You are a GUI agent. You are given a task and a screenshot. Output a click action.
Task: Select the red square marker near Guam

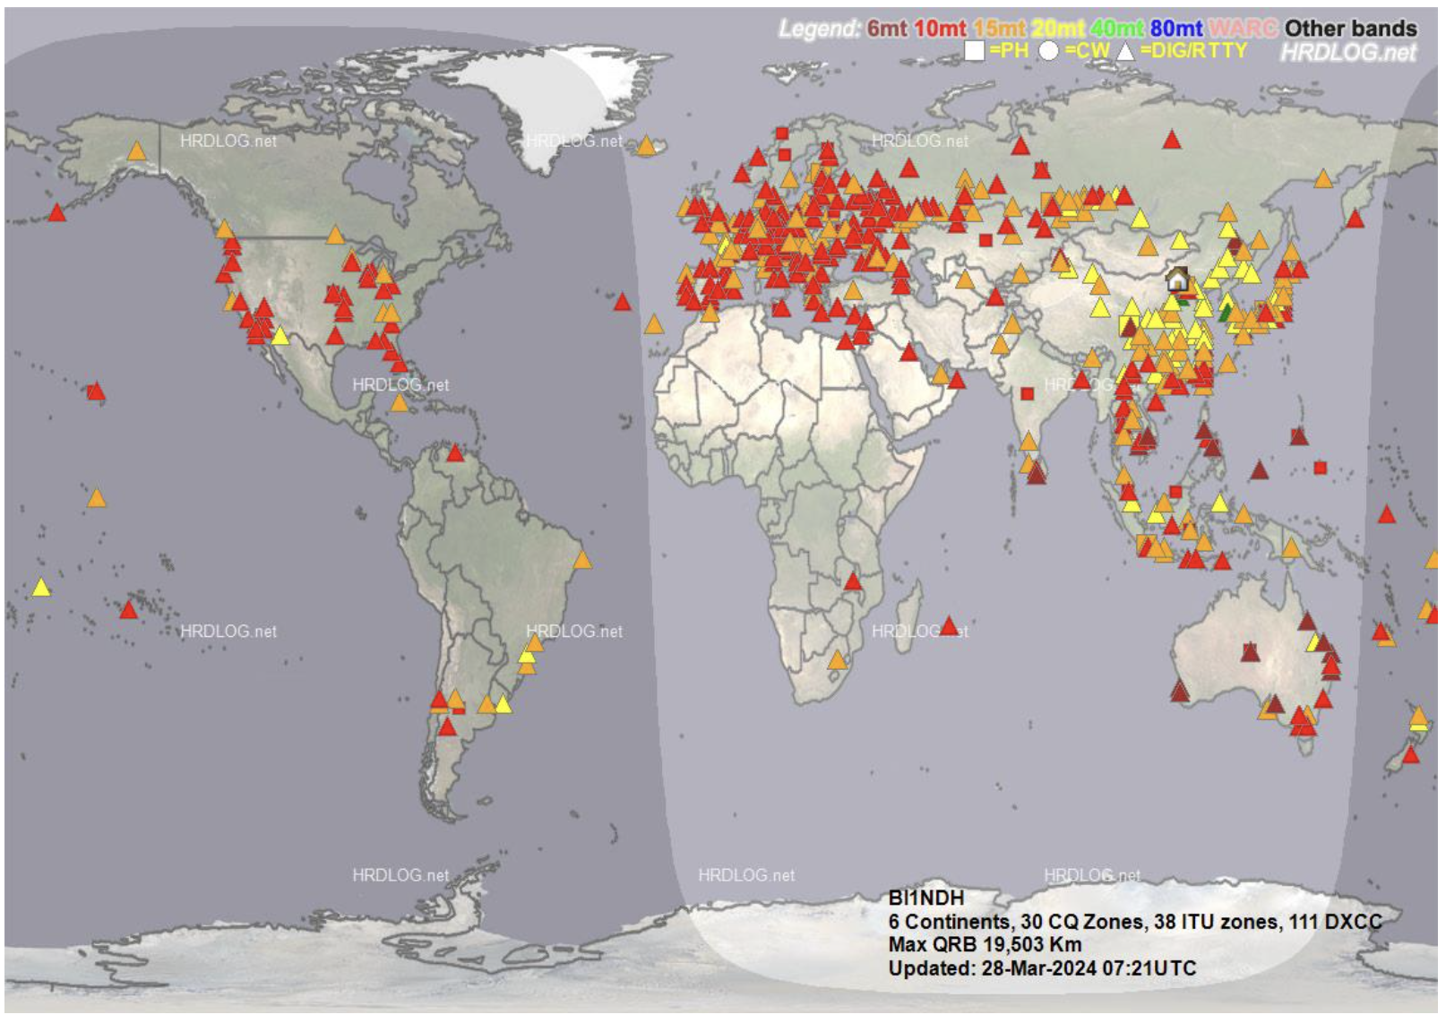coord(1320,468)
